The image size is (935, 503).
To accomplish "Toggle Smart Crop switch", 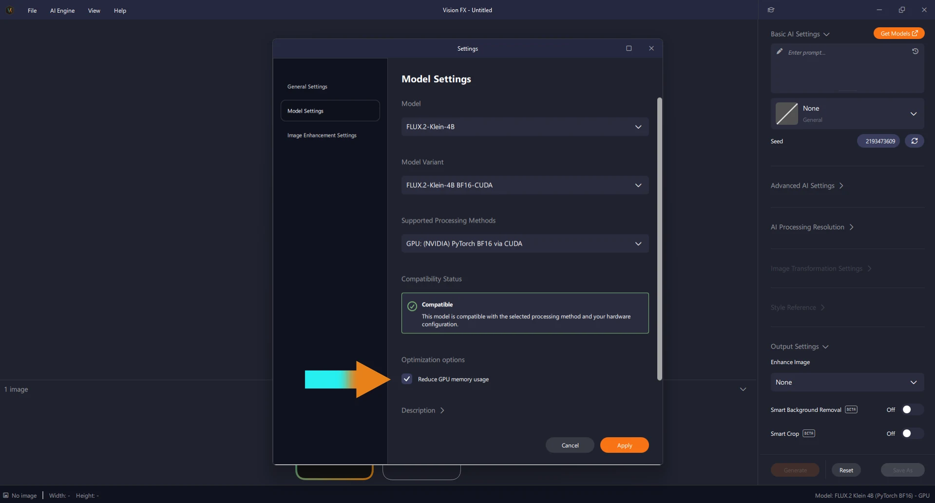I will click(x=912, y=433).
